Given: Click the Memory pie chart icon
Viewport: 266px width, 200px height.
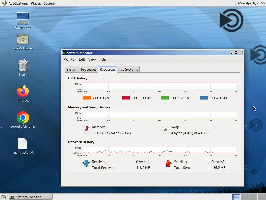Looking at the screenshot, I should click(x=86, y=130).
